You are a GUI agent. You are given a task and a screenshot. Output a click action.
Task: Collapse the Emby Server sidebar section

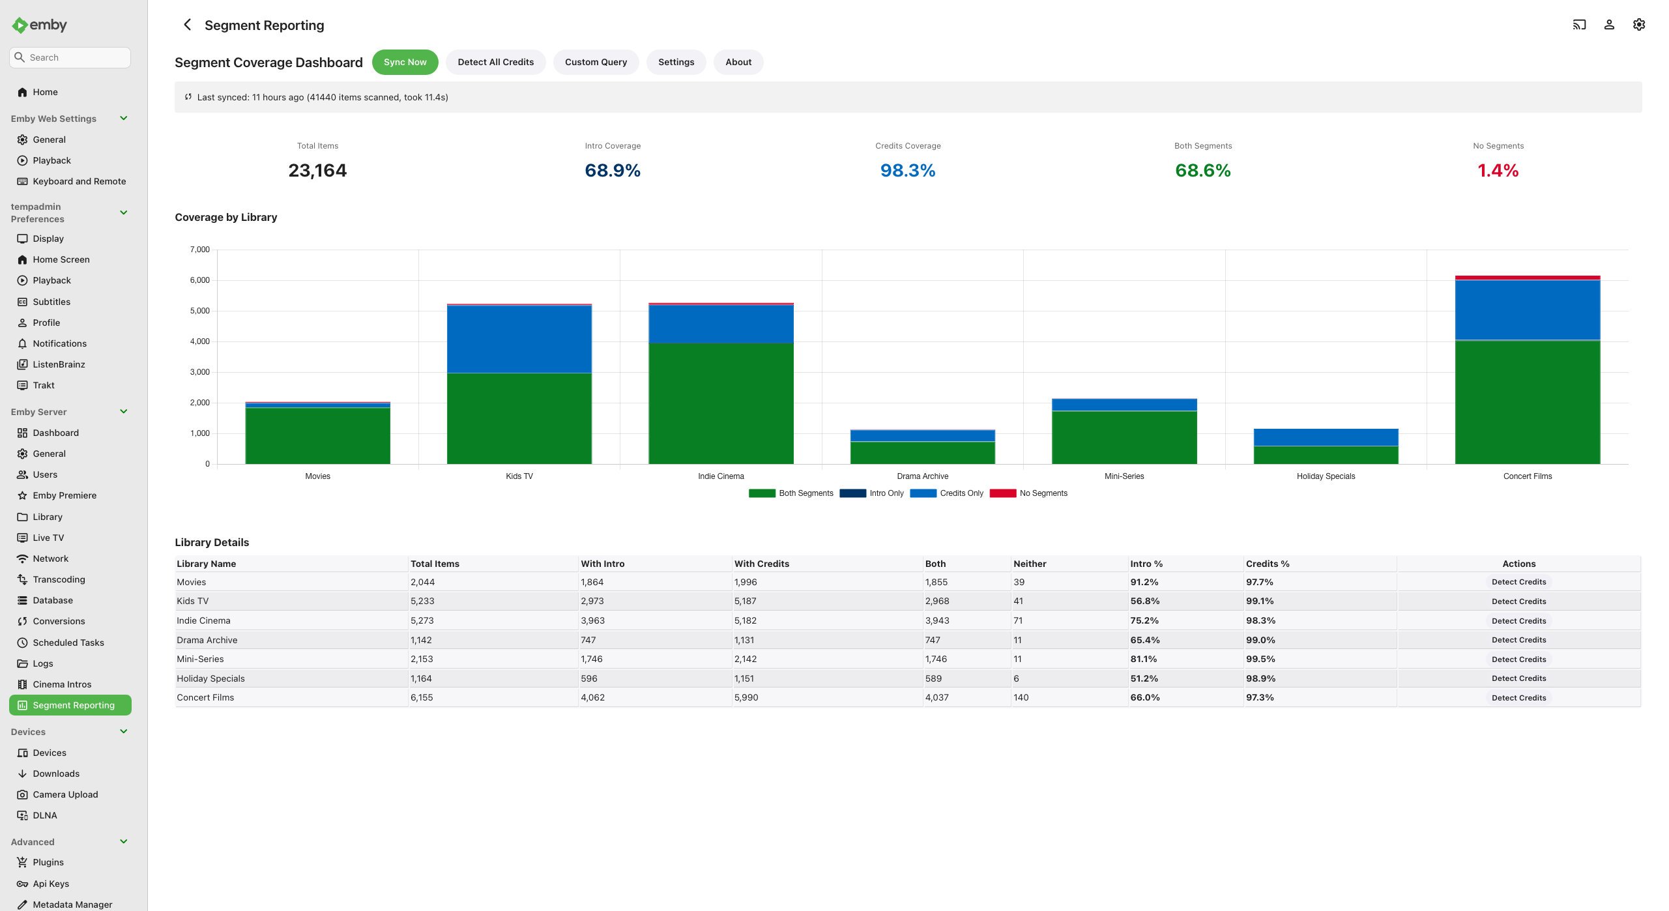click(x=124, y=412)
